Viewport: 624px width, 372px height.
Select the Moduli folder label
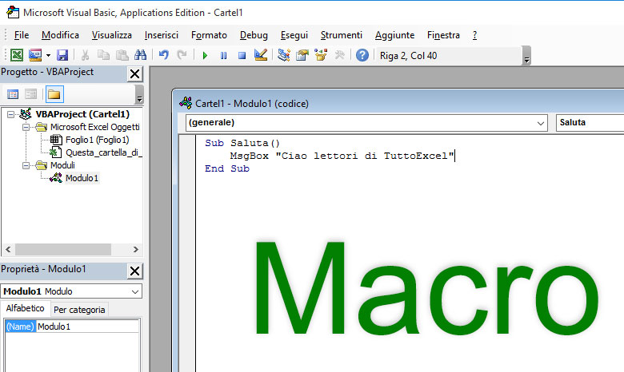[x=62, y=165]
